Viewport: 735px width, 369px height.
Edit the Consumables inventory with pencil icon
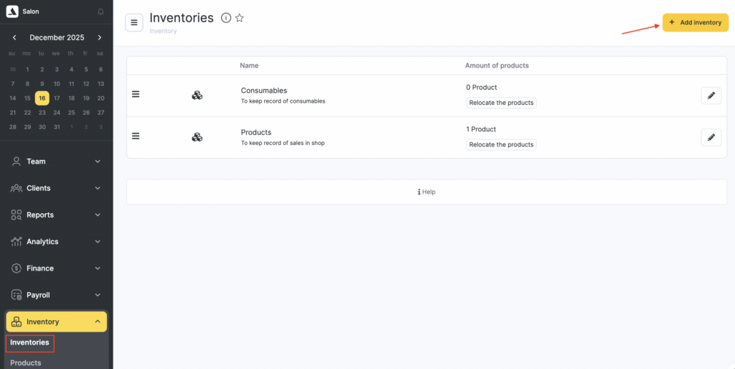click(711, 95)
